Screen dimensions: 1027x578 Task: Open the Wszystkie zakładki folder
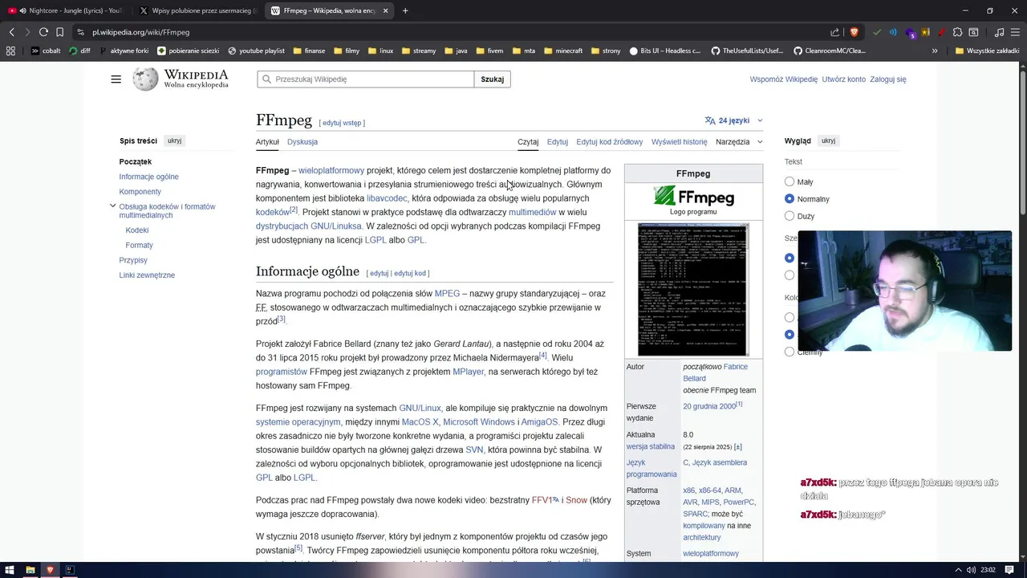point(988,51)
